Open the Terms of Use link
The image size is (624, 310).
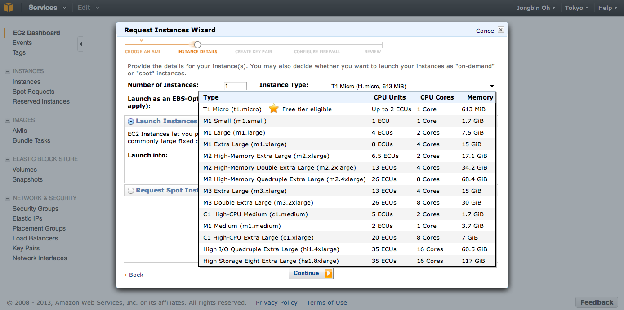327,302
